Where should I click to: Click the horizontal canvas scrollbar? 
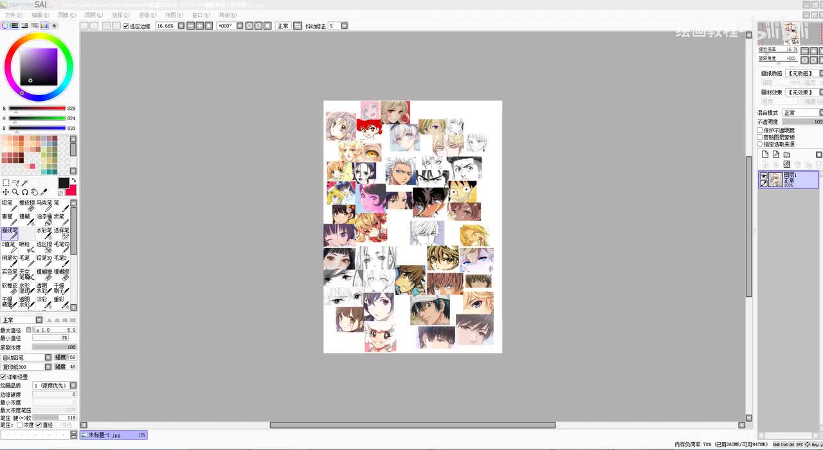point(412,425)
